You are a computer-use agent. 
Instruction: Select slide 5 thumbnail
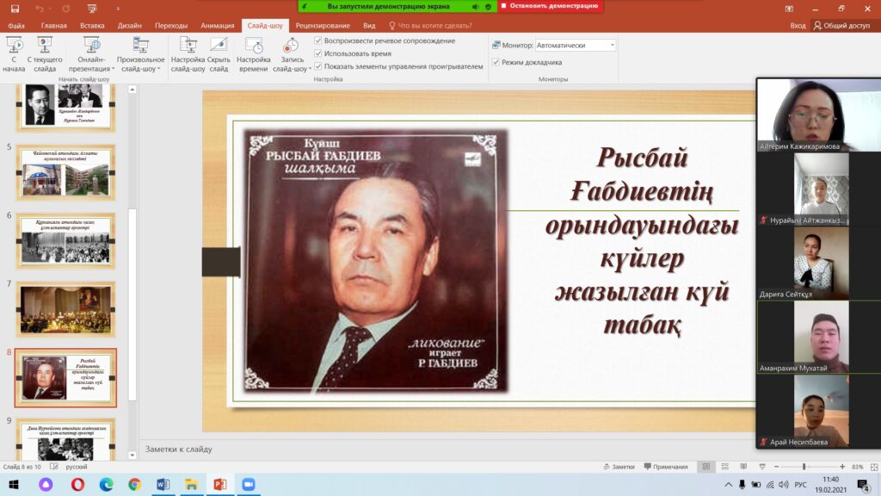(x=65, y=172)
